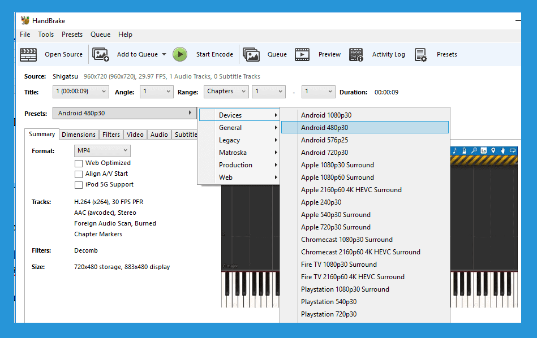Click the Presets gear-document icon
This screenshot has width=537, height=338.
[420, 54]
